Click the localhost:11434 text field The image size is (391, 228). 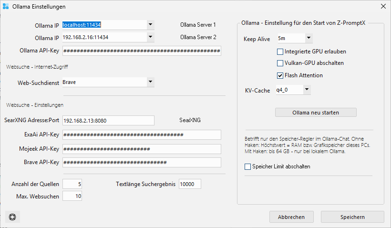(x=104, y=25)
